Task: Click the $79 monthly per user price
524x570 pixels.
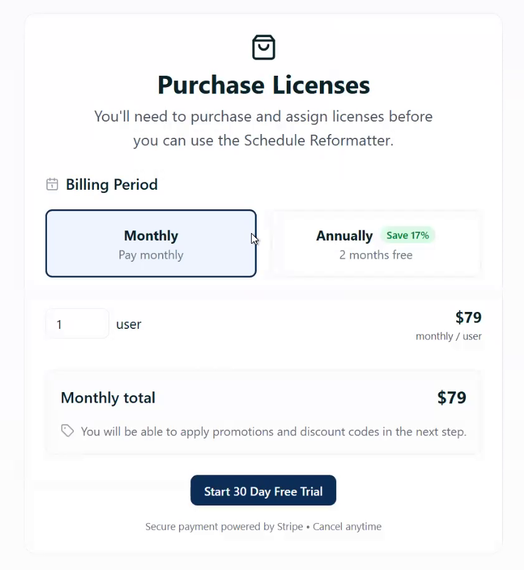Action: click(x=468, y=318)
